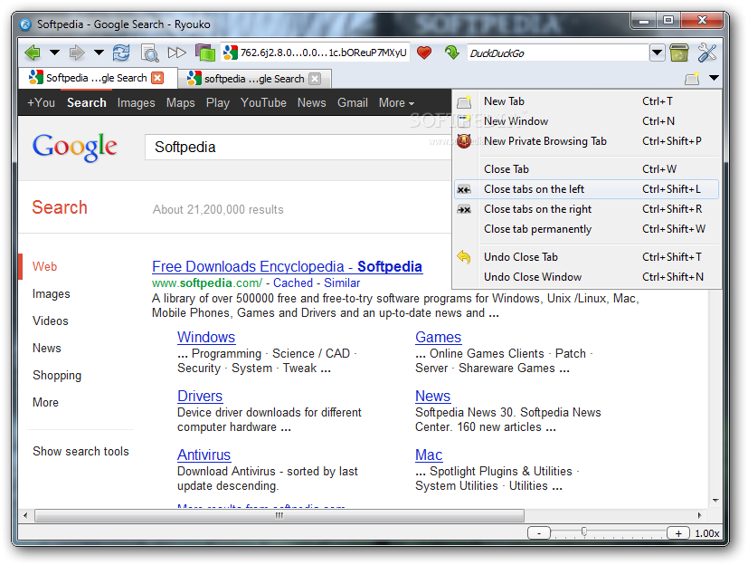Open the Forward history dropdown arrow
748x565 pixels.
coord(99,53)
